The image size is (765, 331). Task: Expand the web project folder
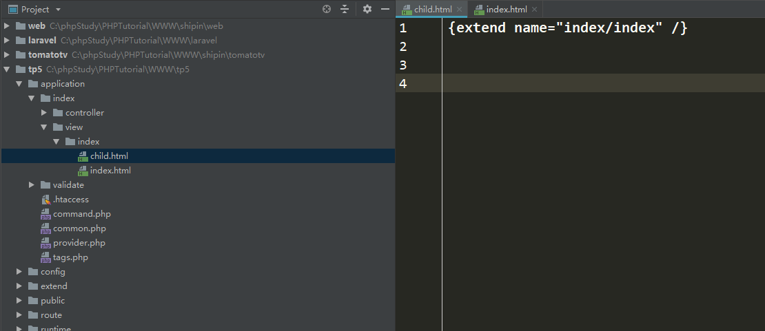[x=7, y=26]
